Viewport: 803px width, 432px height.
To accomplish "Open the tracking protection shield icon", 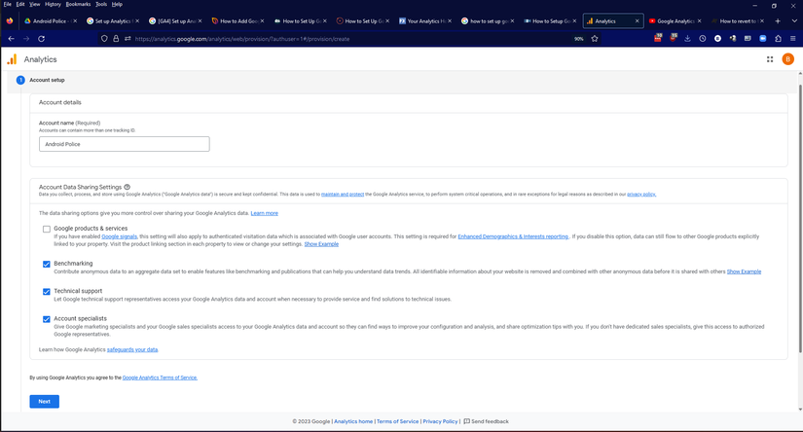I will coord(104,38).
